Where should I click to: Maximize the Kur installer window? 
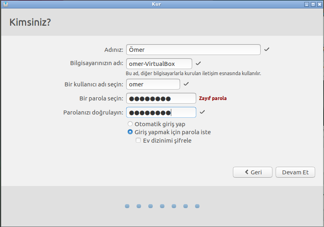(313, 4)
